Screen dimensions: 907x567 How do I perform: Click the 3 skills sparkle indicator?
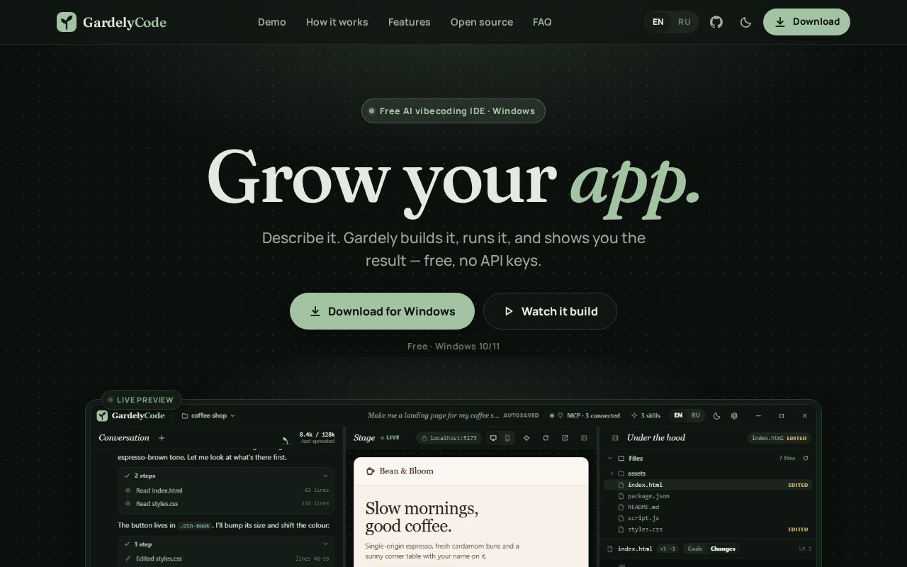646,416
